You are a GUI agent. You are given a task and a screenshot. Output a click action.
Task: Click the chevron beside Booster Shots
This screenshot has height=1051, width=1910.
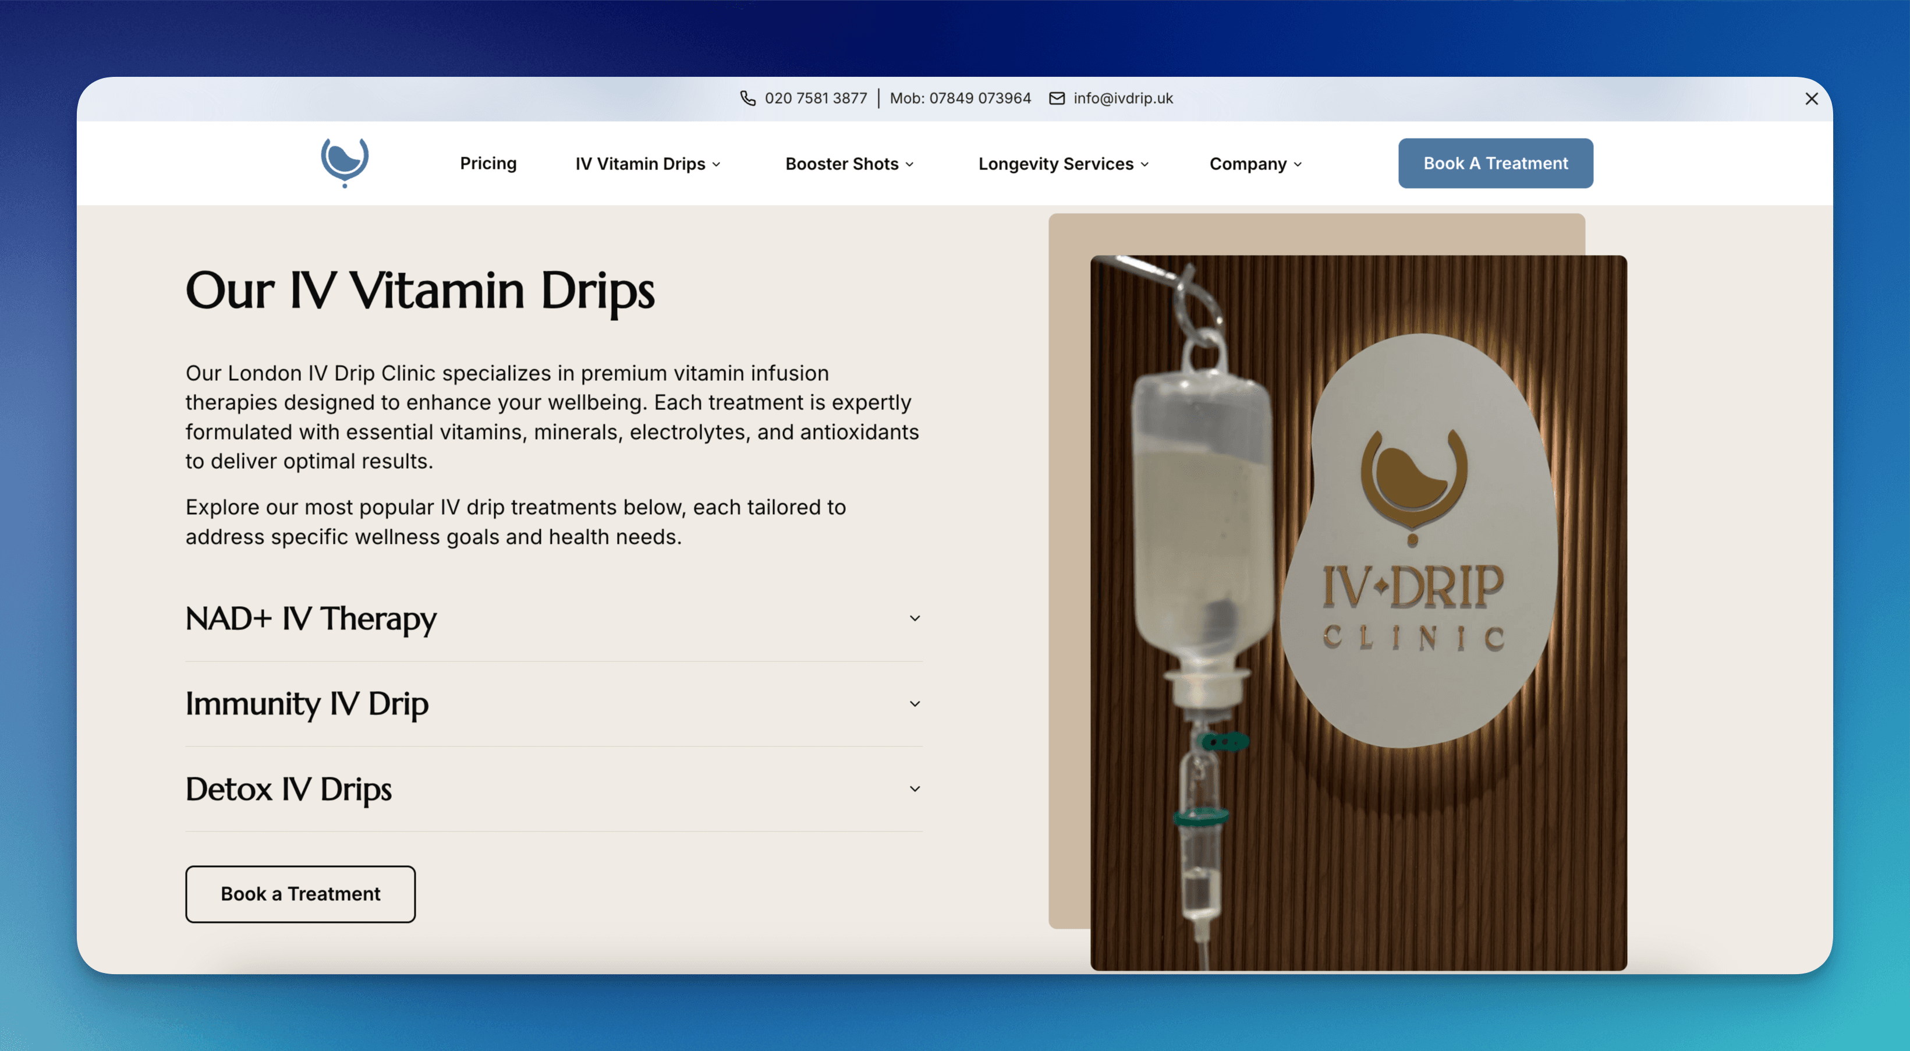(x=910, y=165)
